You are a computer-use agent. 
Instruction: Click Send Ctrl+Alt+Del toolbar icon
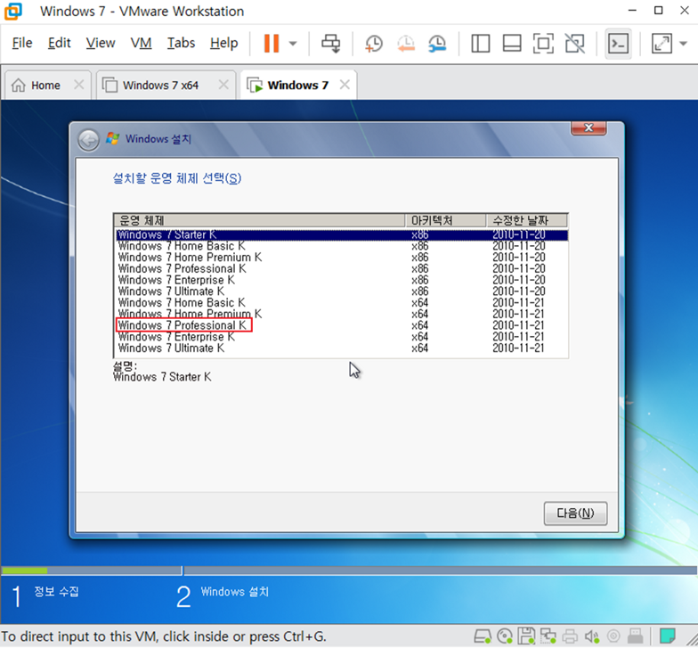click(x=331, y=44)
